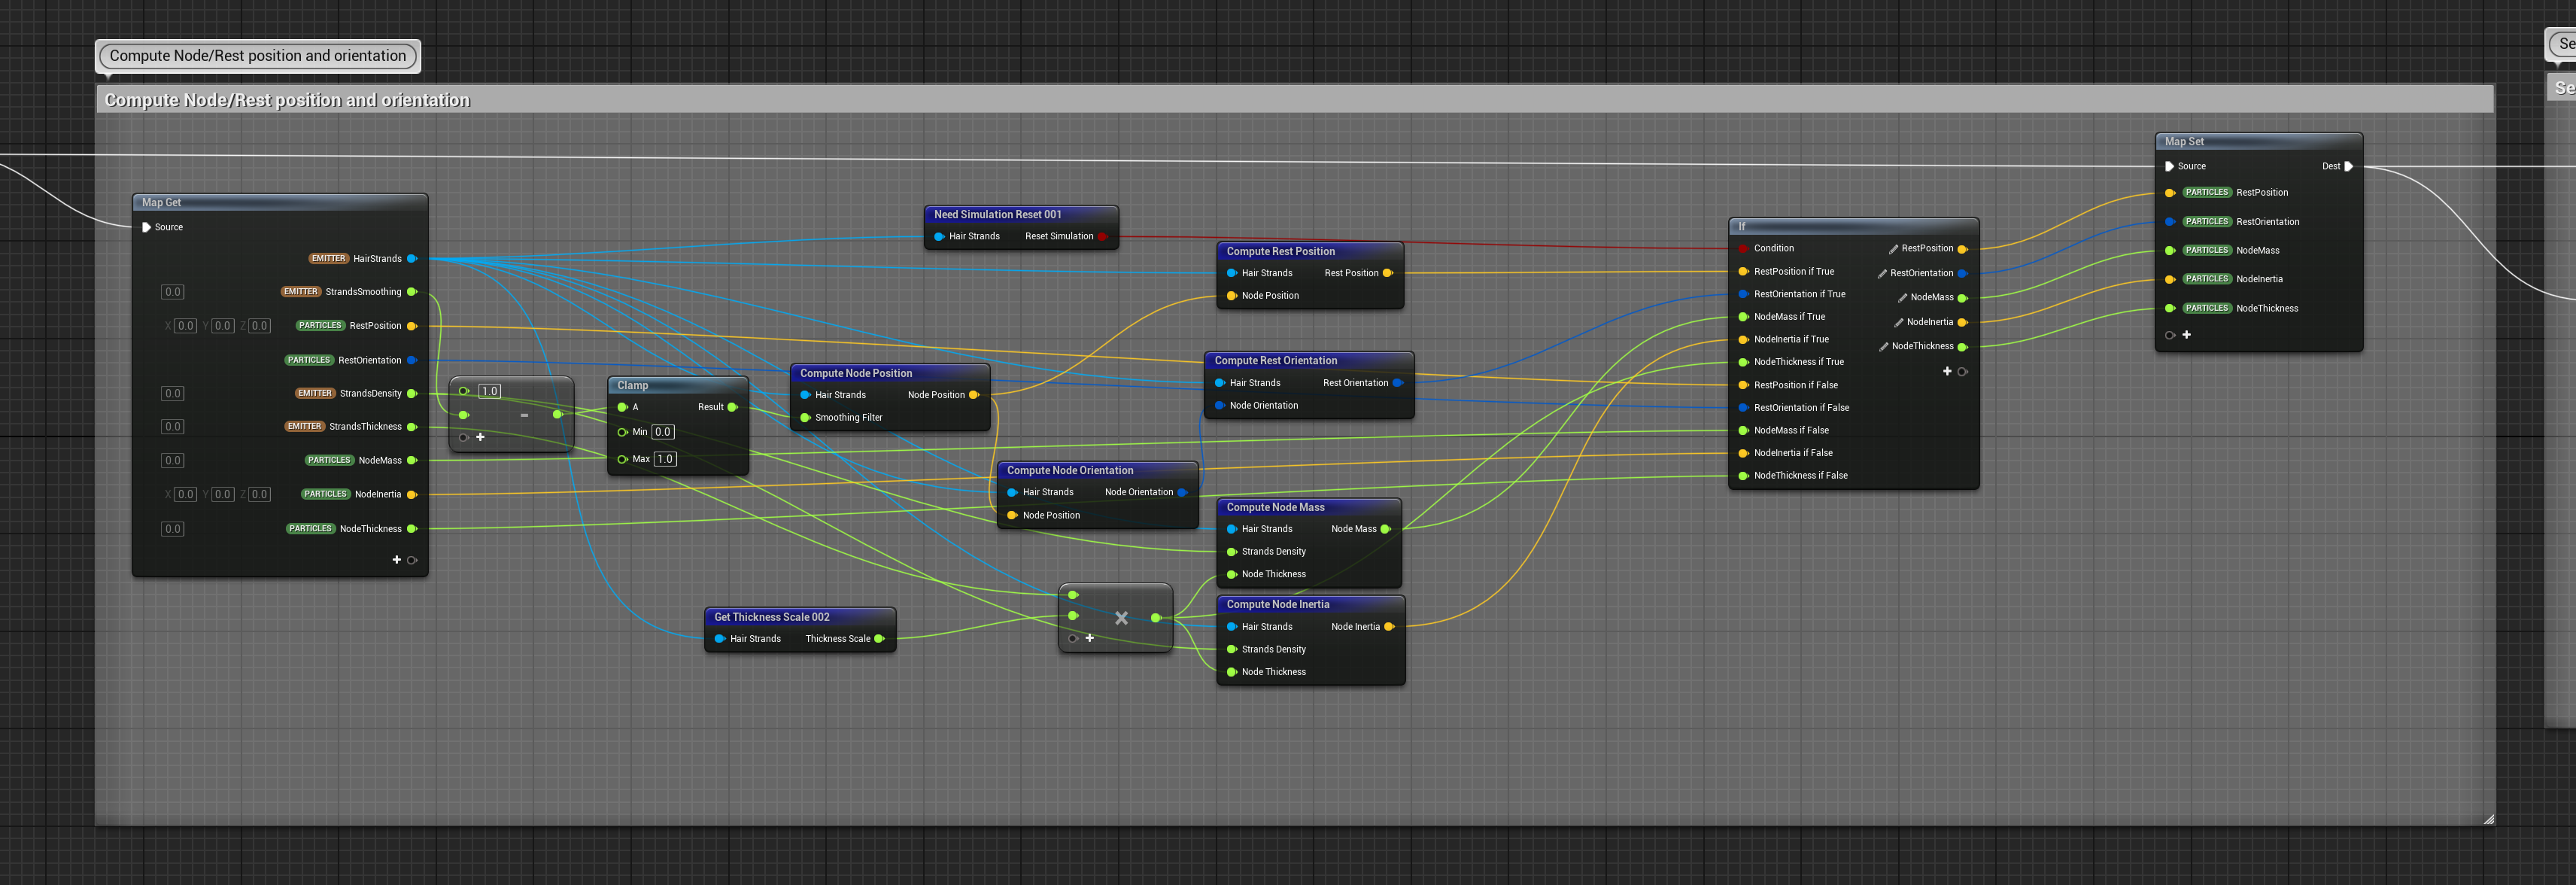This screenshot has height=885, width=2576.
Task: Click the plus icon on the subtract node
Action: click(x=480, y=437)
